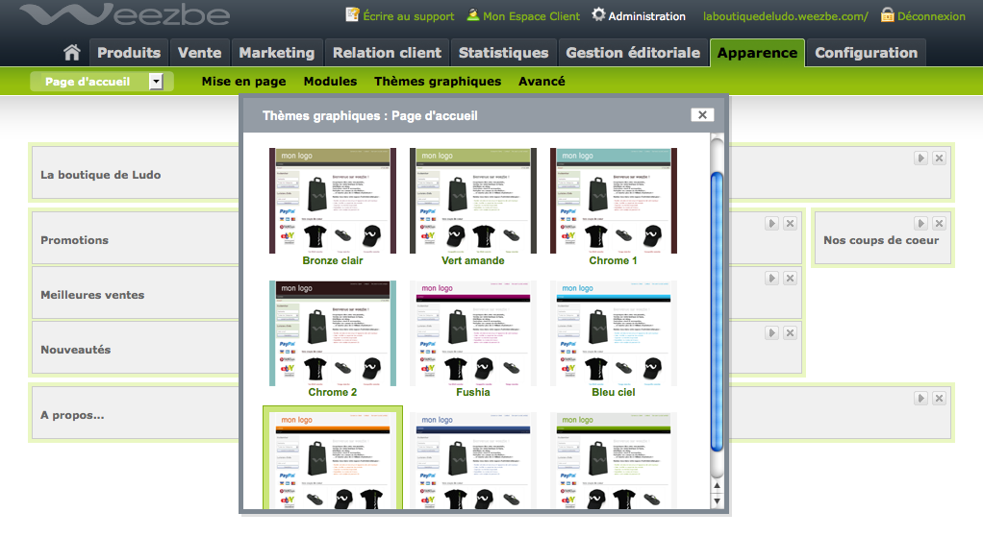The height and width of the screenshot is (537, 983).
Task: Open the Gestion éditoriale menu
Action: tap(633, 53)
